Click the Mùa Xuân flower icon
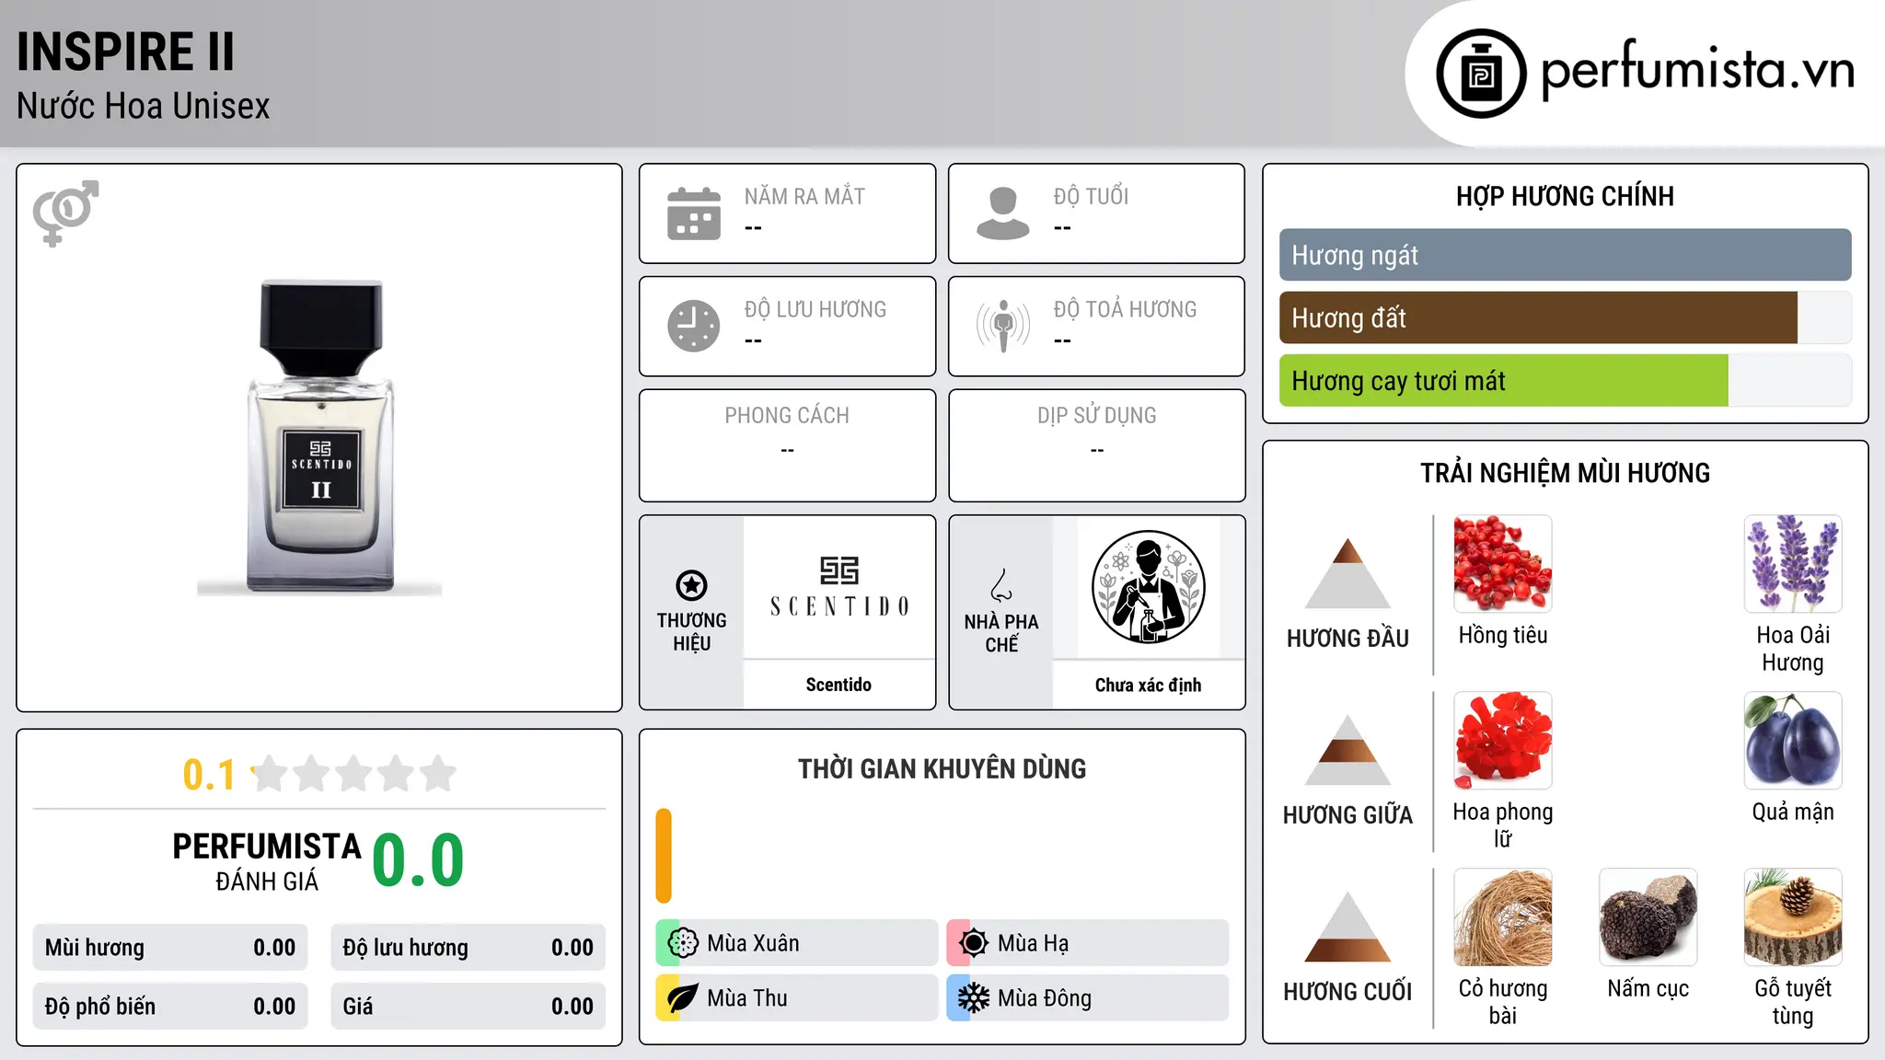The height and width of the screenshot is (1060, 1885). tap(682, 943)
